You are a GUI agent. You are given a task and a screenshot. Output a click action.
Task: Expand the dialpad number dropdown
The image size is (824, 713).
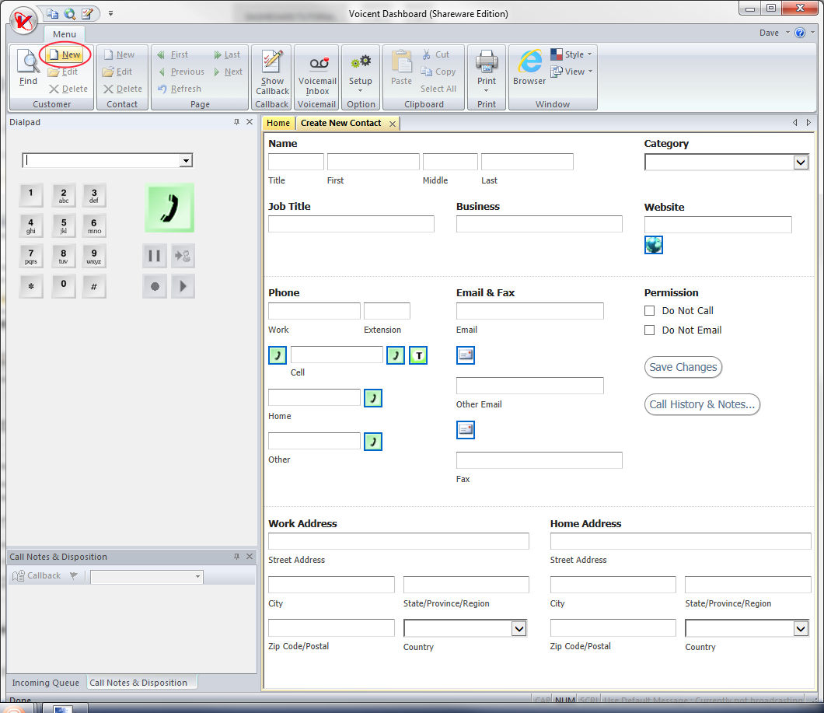click(185, 161)
